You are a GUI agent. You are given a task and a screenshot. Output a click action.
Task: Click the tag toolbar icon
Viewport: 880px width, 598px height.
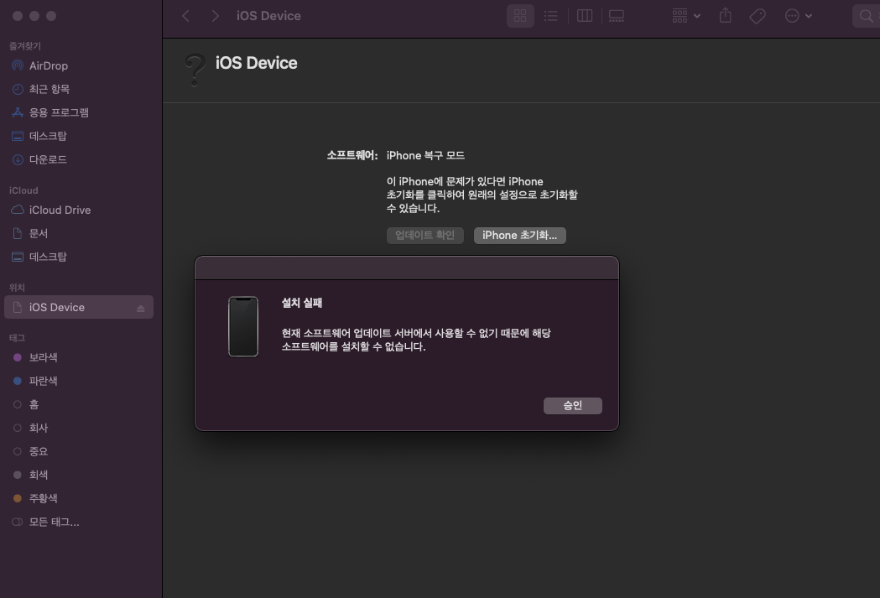point(758,16)
